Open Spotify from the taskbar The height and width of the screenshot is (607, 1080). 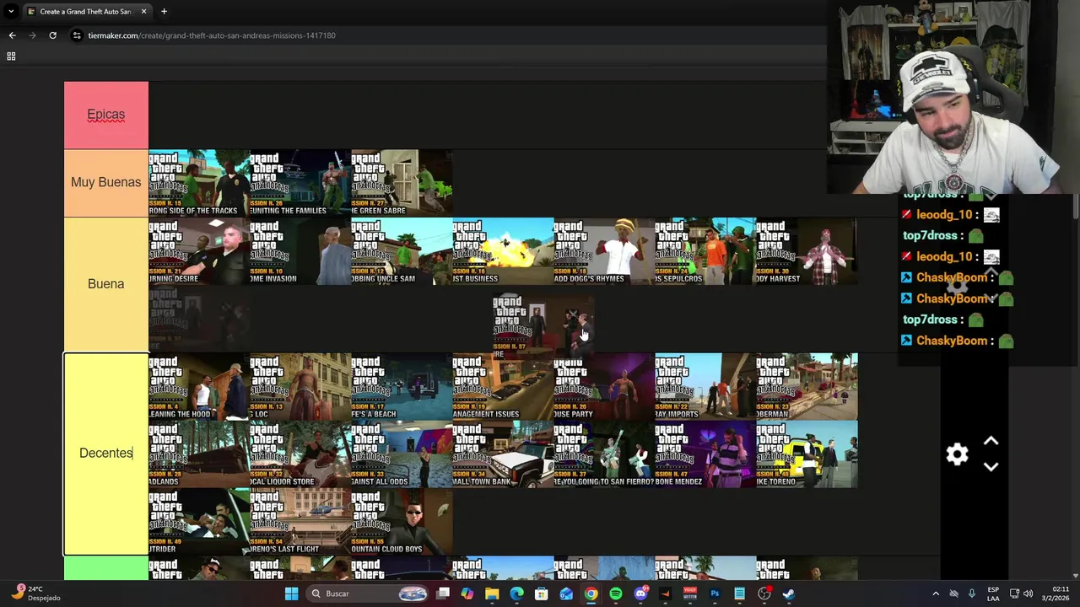[616, 594]
